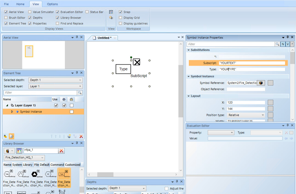296x194 pixels.
Task: Click the library view mode icon beside search
Action: pyautogui.click(x=19, y=151)
